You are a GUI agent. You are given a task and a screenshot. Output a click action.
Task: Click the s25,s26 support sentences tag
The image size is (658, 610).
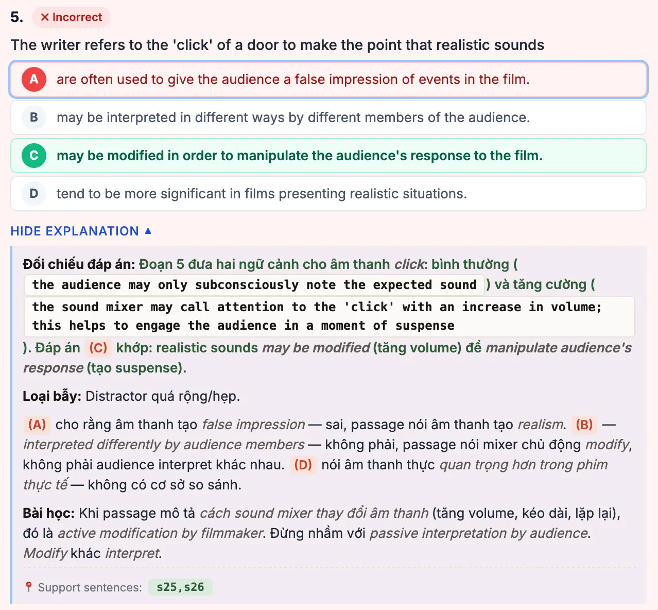click(x=180, y=587)
